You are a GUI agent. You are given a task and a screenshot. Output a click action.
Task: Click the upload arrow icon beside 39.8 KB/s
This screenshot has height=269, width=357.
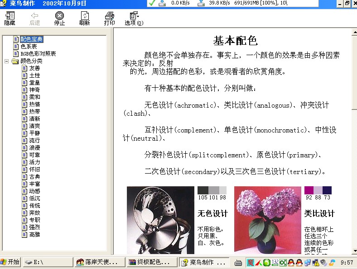tap(201, 3)
